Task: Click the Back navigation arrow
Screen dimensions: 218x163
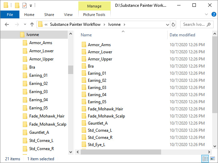Action: pos(7,24)
